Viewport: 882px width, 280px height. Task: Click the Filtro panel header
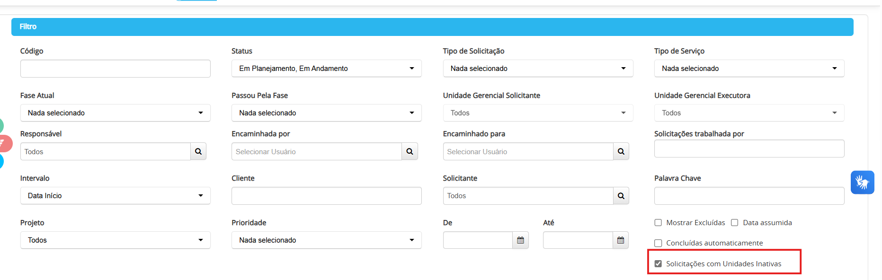432,27
